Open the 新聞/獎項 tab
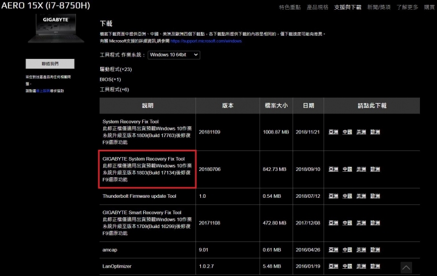 (379, 7)
